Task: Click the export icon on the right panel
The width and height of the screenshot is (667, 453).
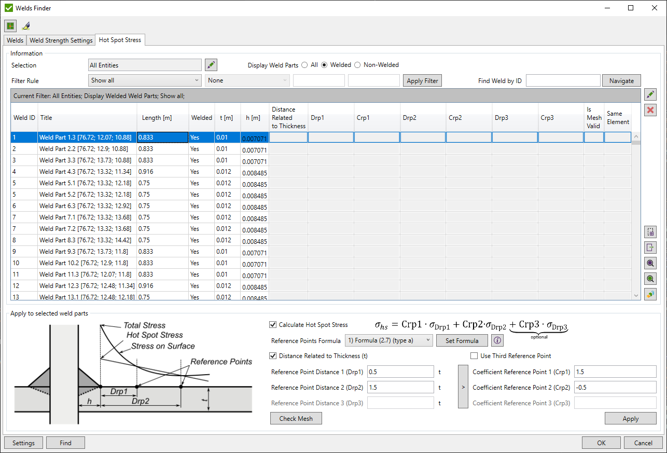Action: (x=650, y=248)
